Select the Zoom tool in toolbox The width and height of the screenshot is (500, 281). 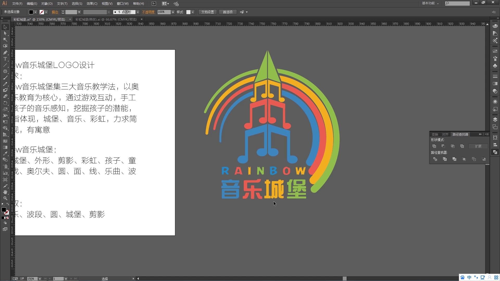click(x=5, y=198)
